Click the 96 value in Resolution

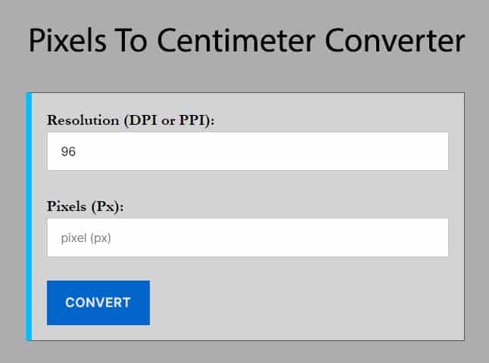tap(68, 152)
